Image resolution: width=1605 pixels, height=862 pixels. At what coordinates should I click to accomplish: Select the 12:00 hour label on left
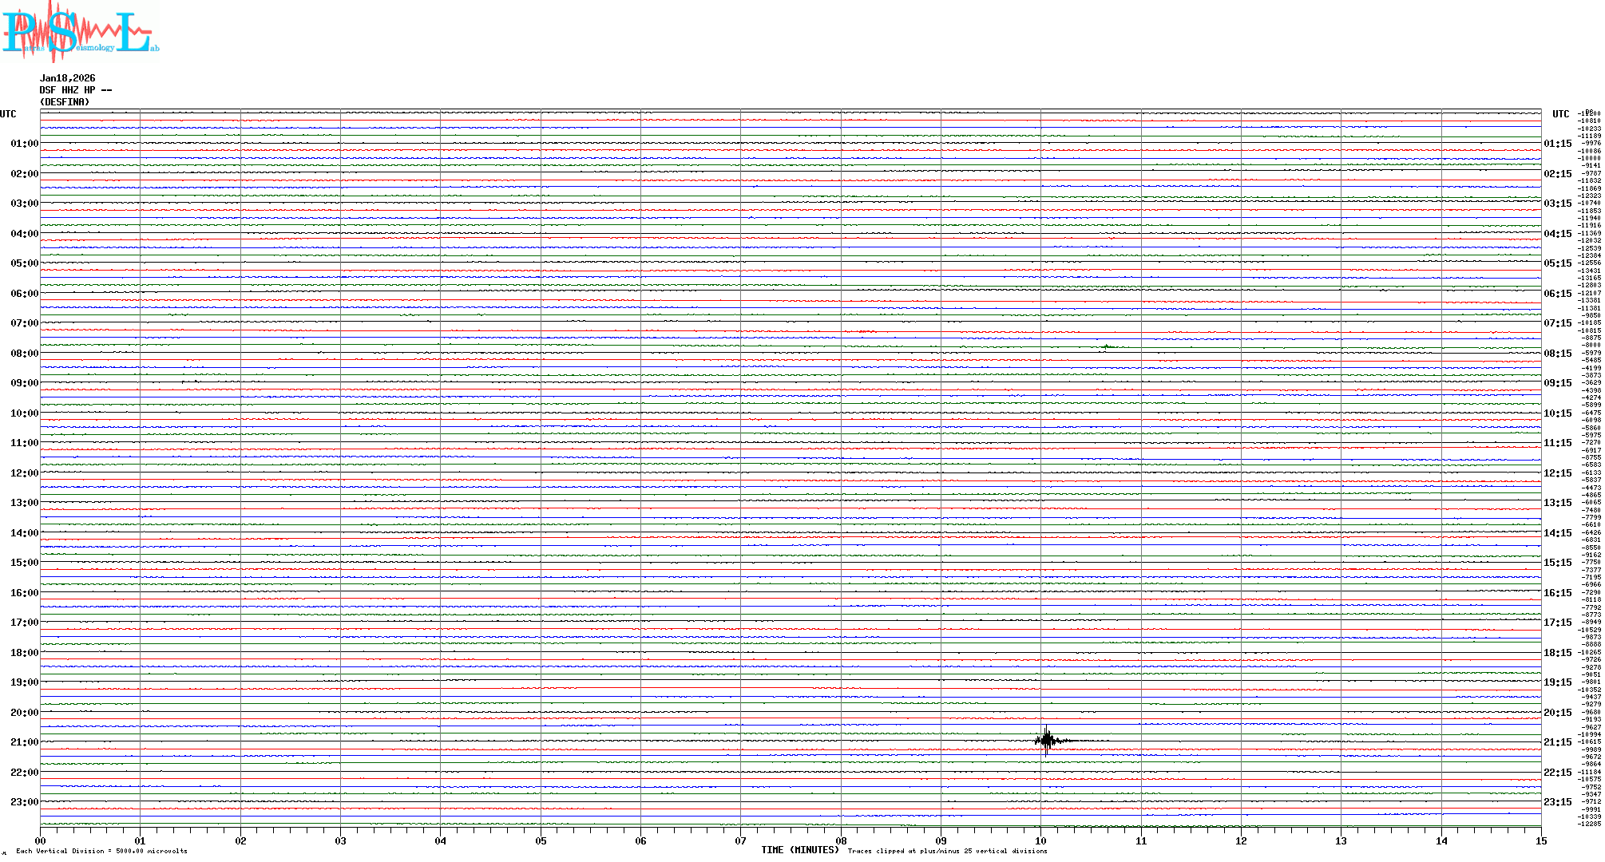pyautogui.click(x=24, y=473)
